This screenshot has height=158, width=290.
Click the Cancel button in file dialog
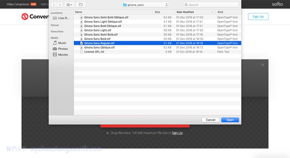211,120
